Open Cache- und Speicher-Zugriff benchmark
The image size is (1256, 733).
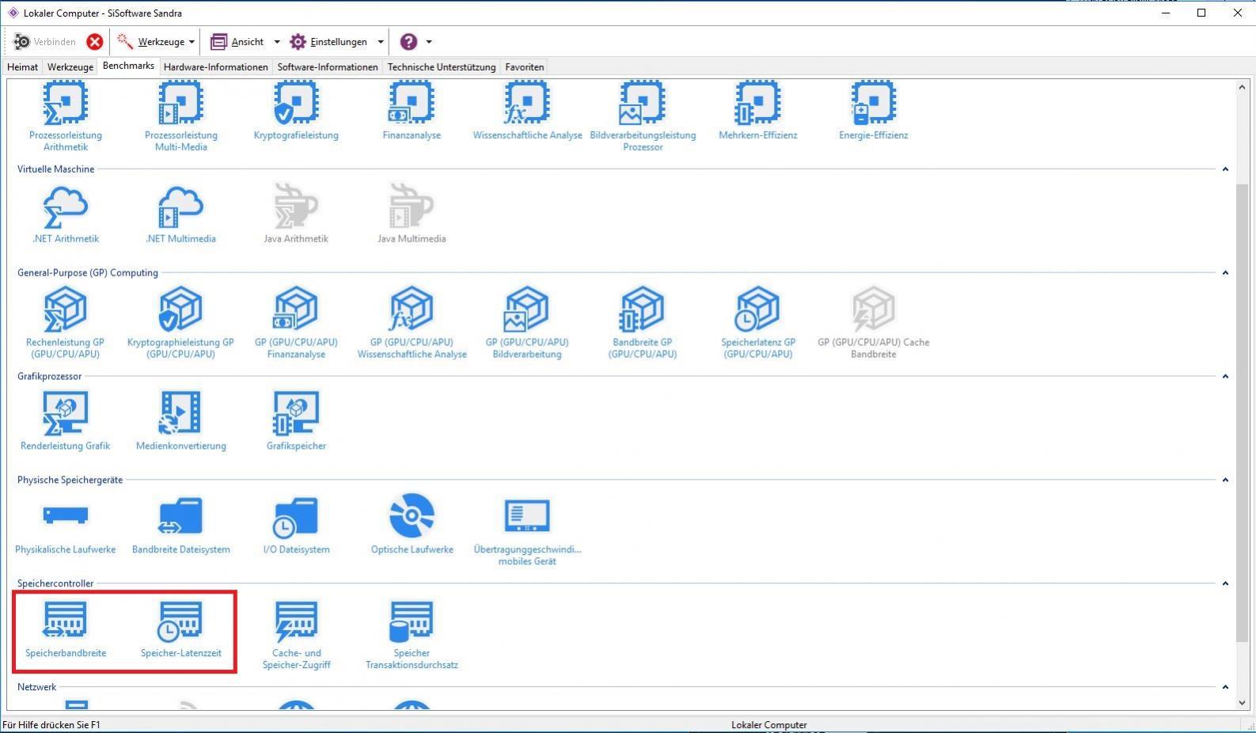(x=296, y=634)
